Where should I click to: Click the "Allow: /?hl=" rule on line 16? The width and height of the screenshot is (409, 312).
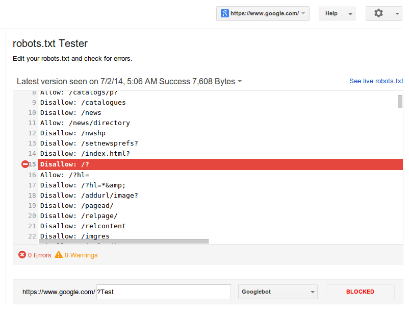tap(64, 174)
